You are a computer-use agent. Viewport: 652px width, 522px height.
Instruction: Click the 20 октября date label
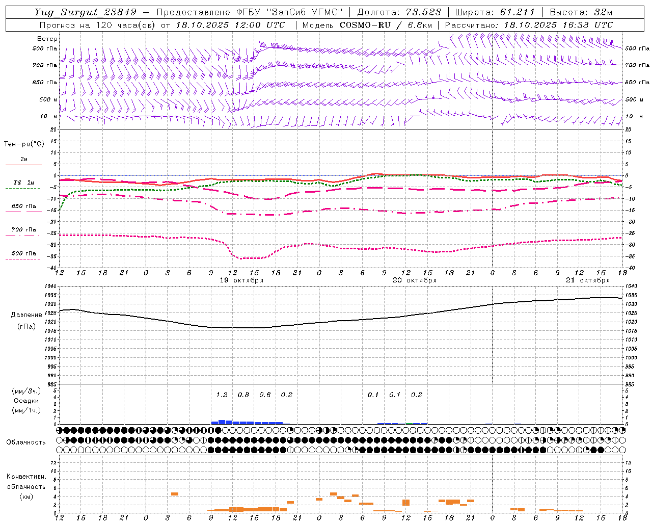(x=415, y=280)
